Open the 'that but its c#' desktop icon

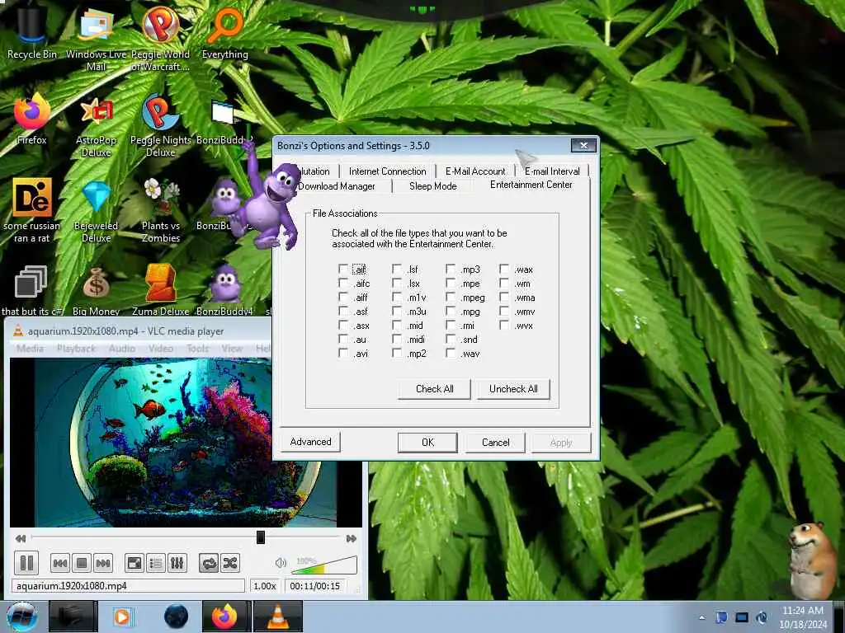point(31,291)
